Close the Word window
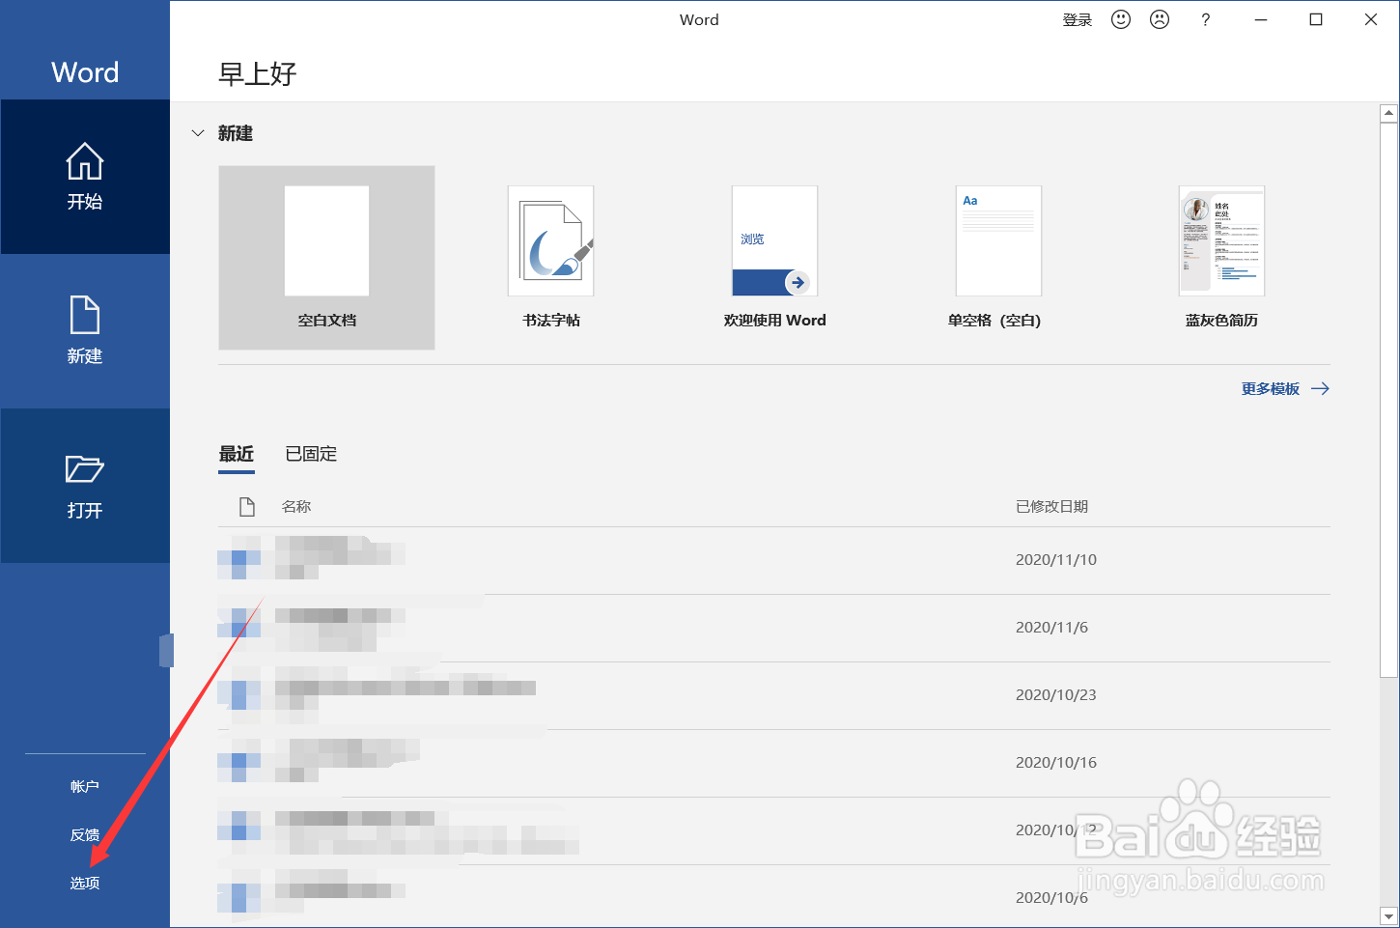Screen dimensions: 1400x928 pyautogui.click(x=1371, y=19)
